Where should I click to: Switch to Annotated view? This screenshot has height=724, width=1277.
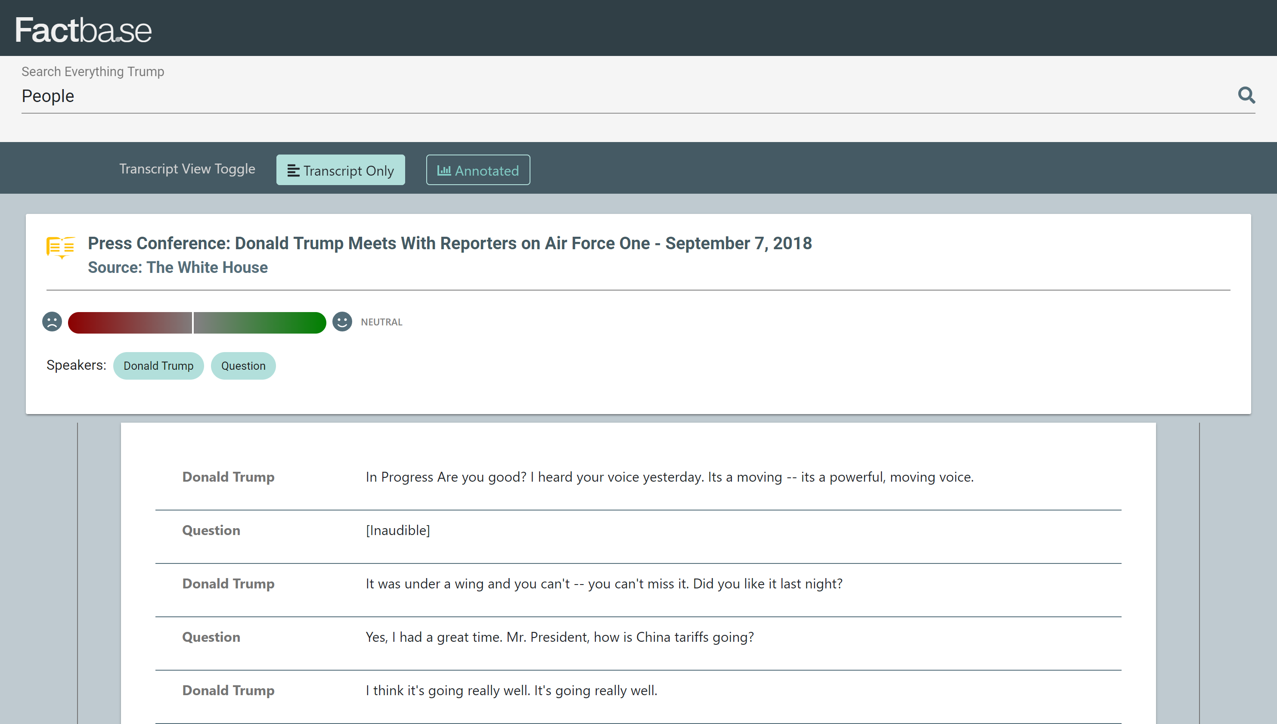[x=478, y=170]
